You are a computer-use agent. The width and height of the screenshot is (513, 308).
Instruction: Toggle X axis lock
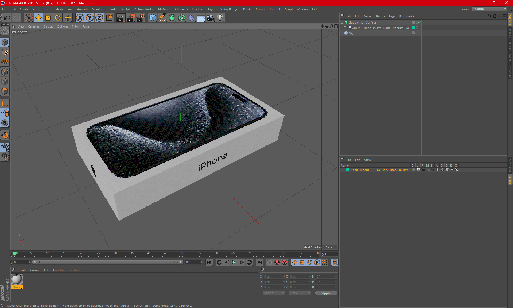click(80, 18)
